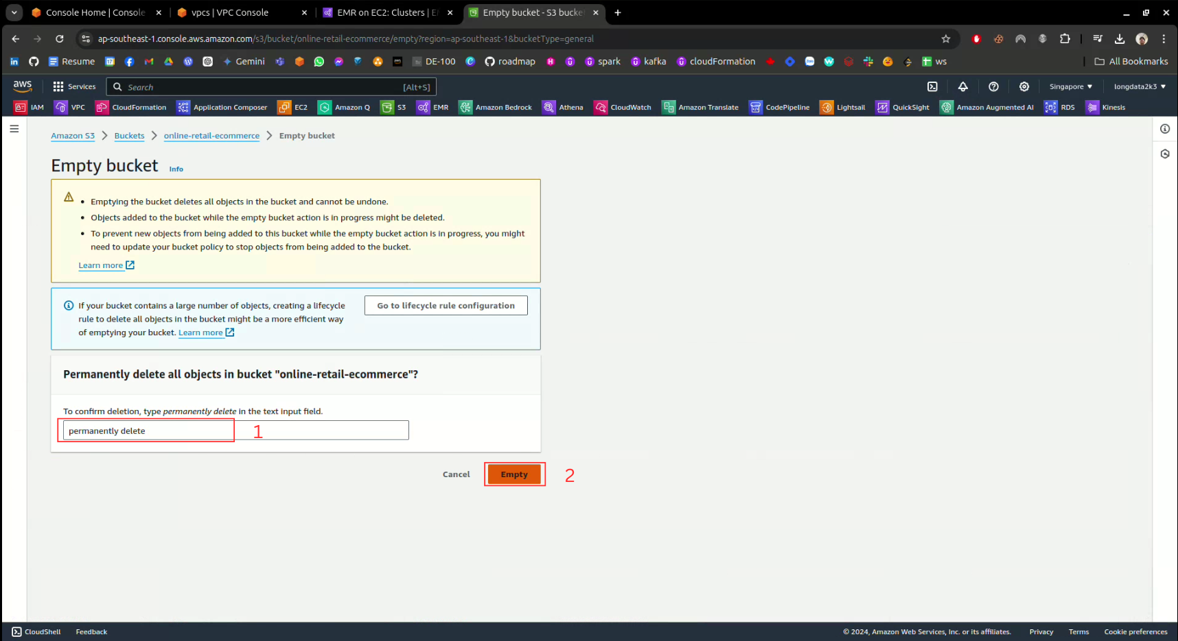Open the hamburger side navigation menu
This screenshot has height=641, width=1178.
[14, 129]
